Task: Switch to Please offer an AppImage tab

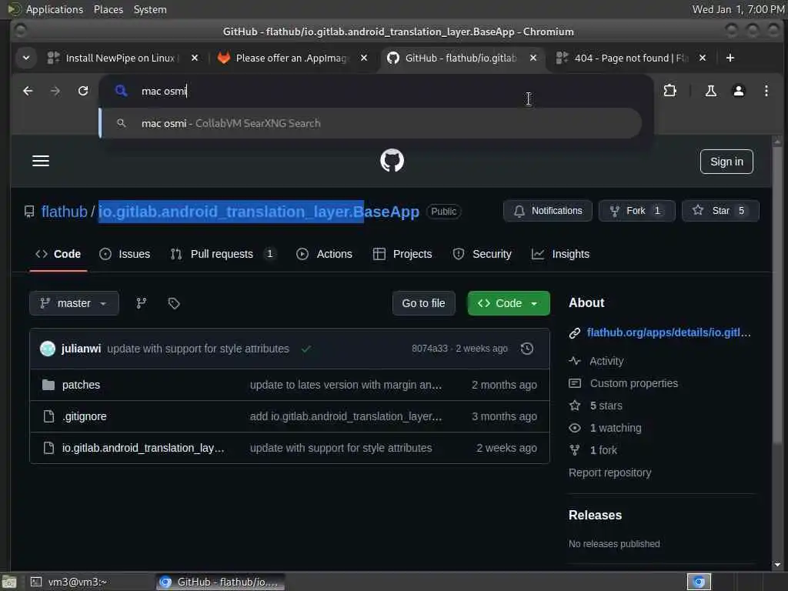Action: click(290, 58)
